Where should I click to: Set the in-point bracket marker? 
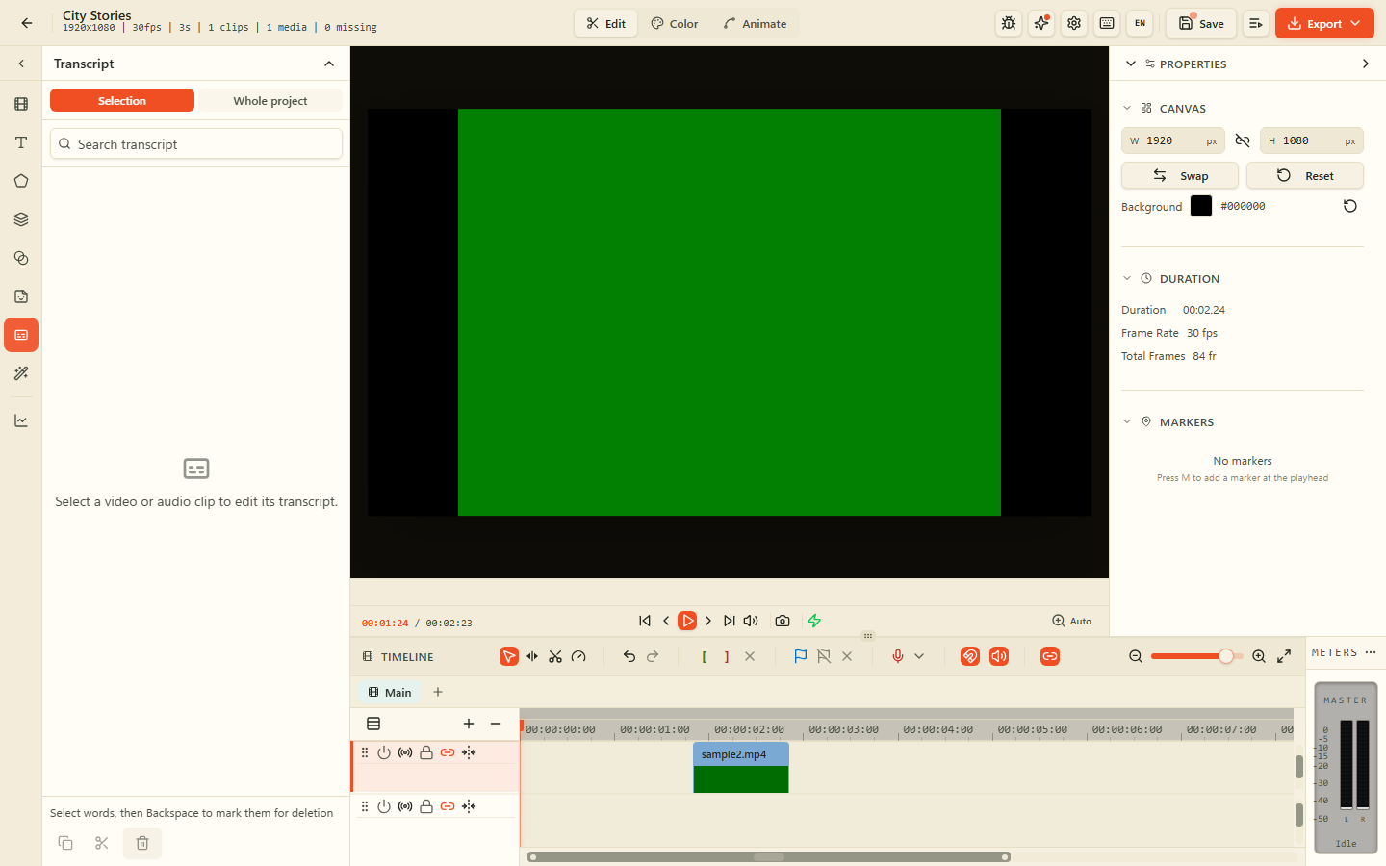pyautogui.click(x=705, y=656)
